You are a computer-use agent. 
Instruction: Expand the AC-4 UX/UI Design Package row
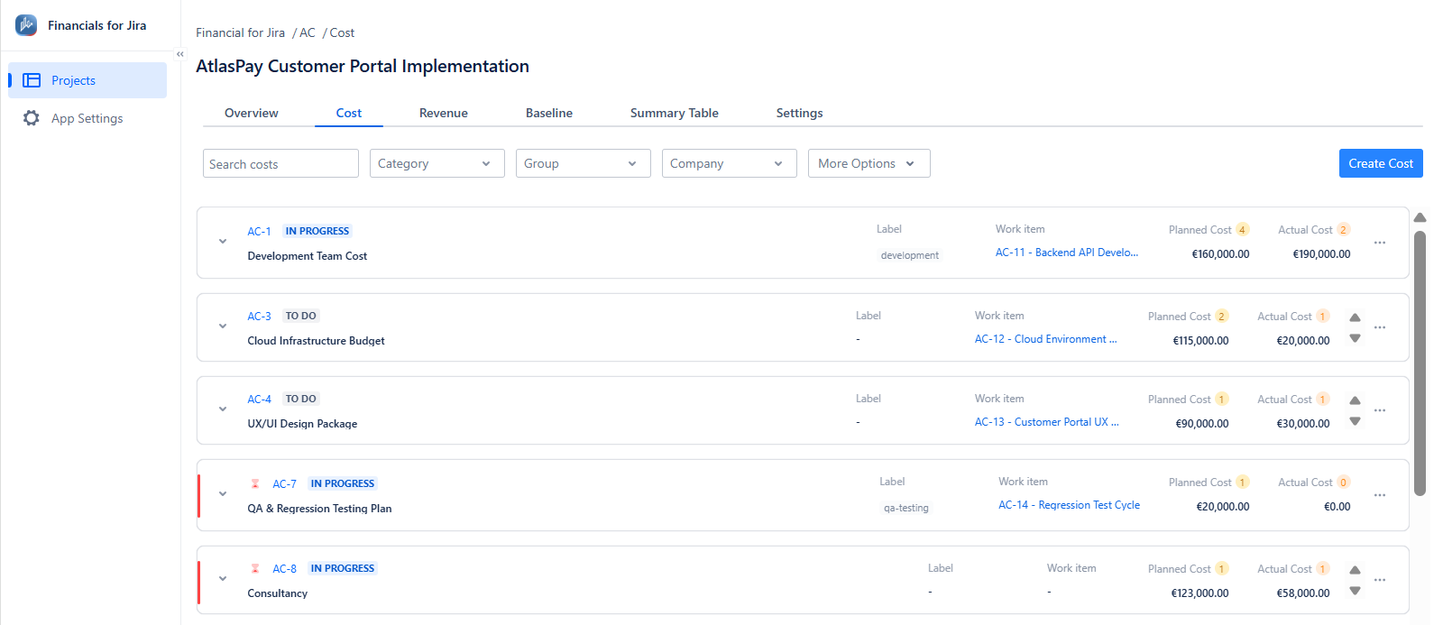pos(223,409)
